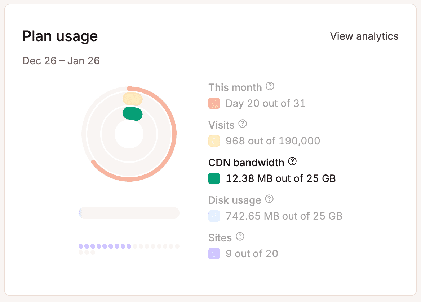
Task: Click the CDN bandwidth help icon
Action: coord(293,161)
